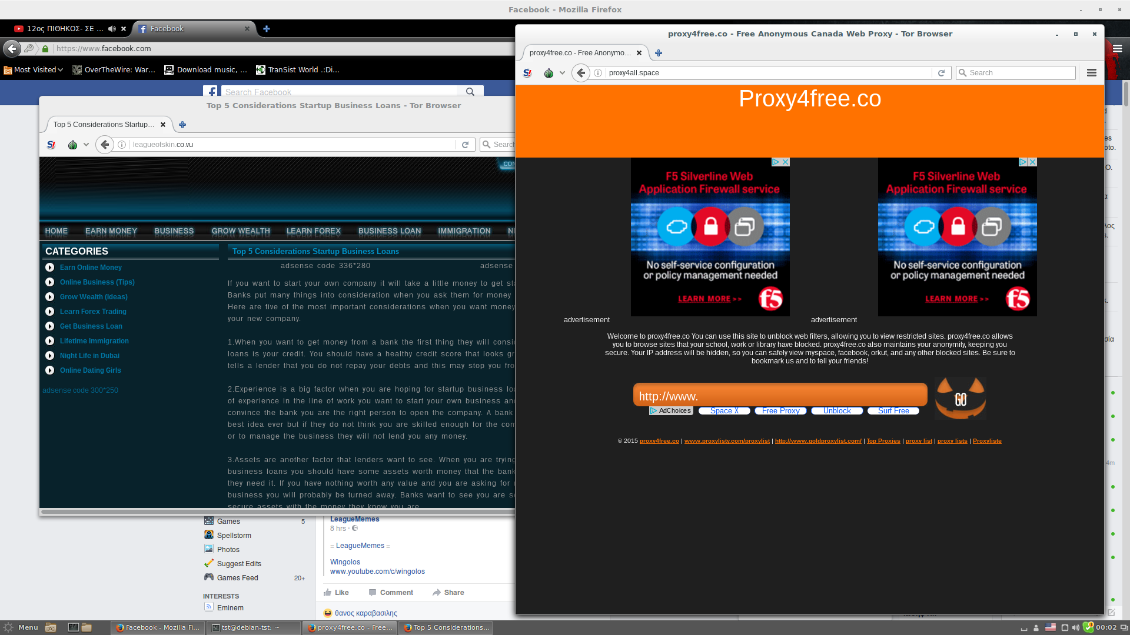Expand Tor onion dropdown in proxy4free window

point(562,73)
